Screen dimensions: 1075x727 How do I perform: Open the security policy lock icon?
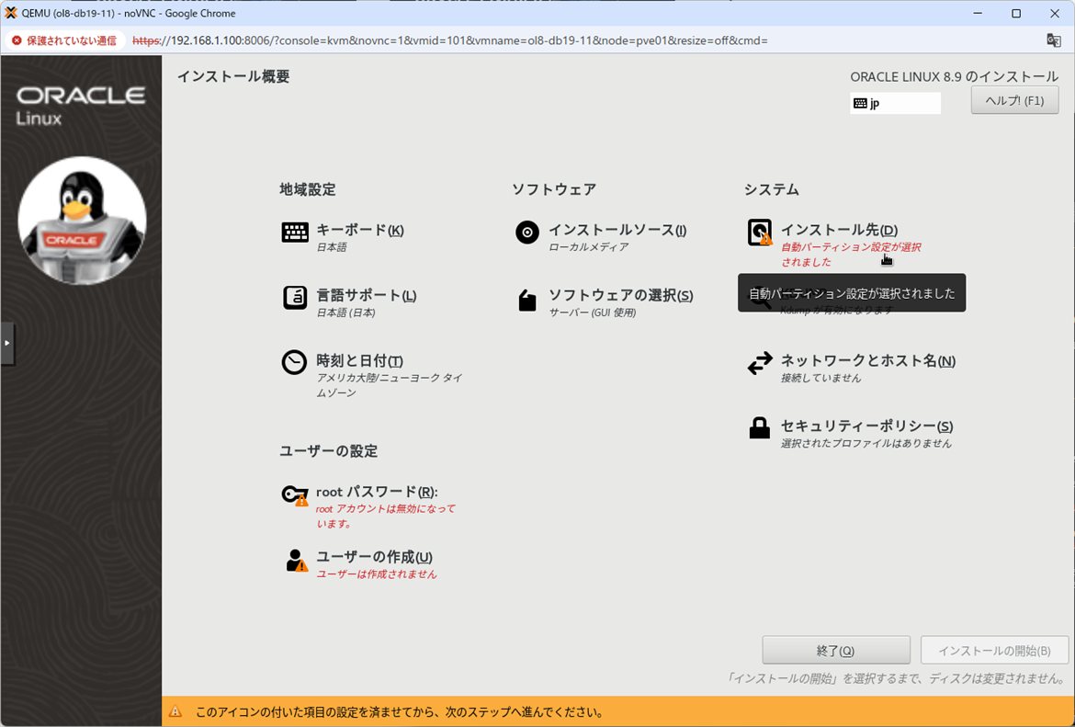759,428
